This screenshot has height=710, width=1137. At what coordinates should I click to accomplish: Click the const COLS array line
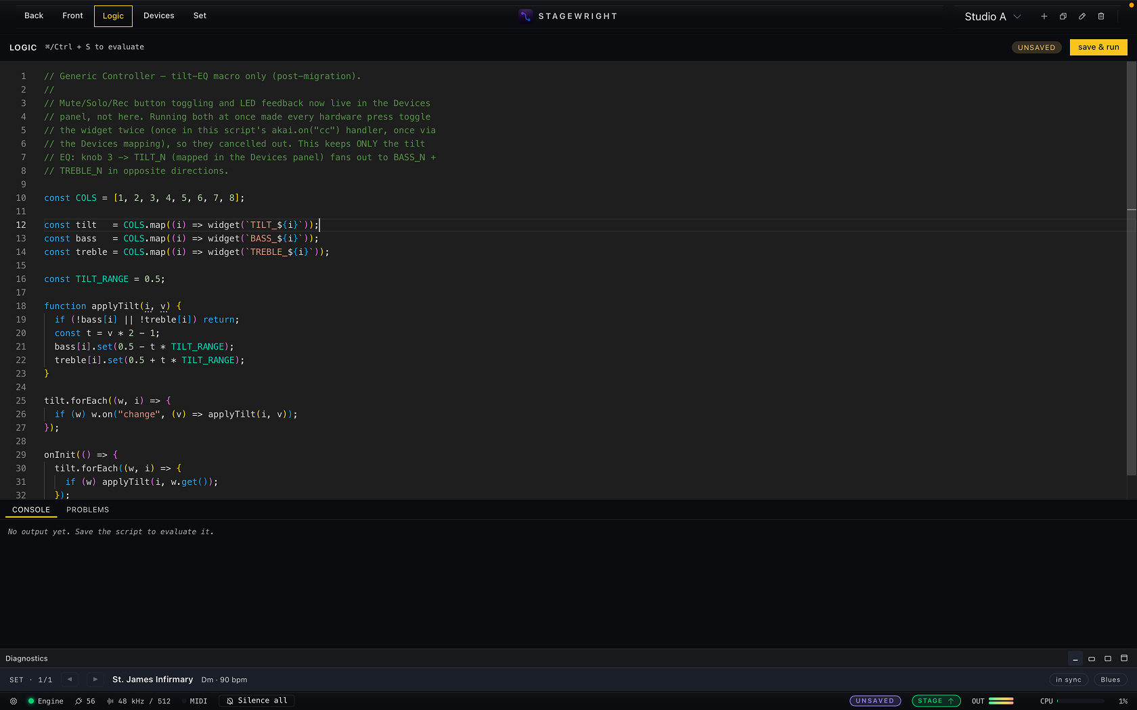click(x=144, y=198)
